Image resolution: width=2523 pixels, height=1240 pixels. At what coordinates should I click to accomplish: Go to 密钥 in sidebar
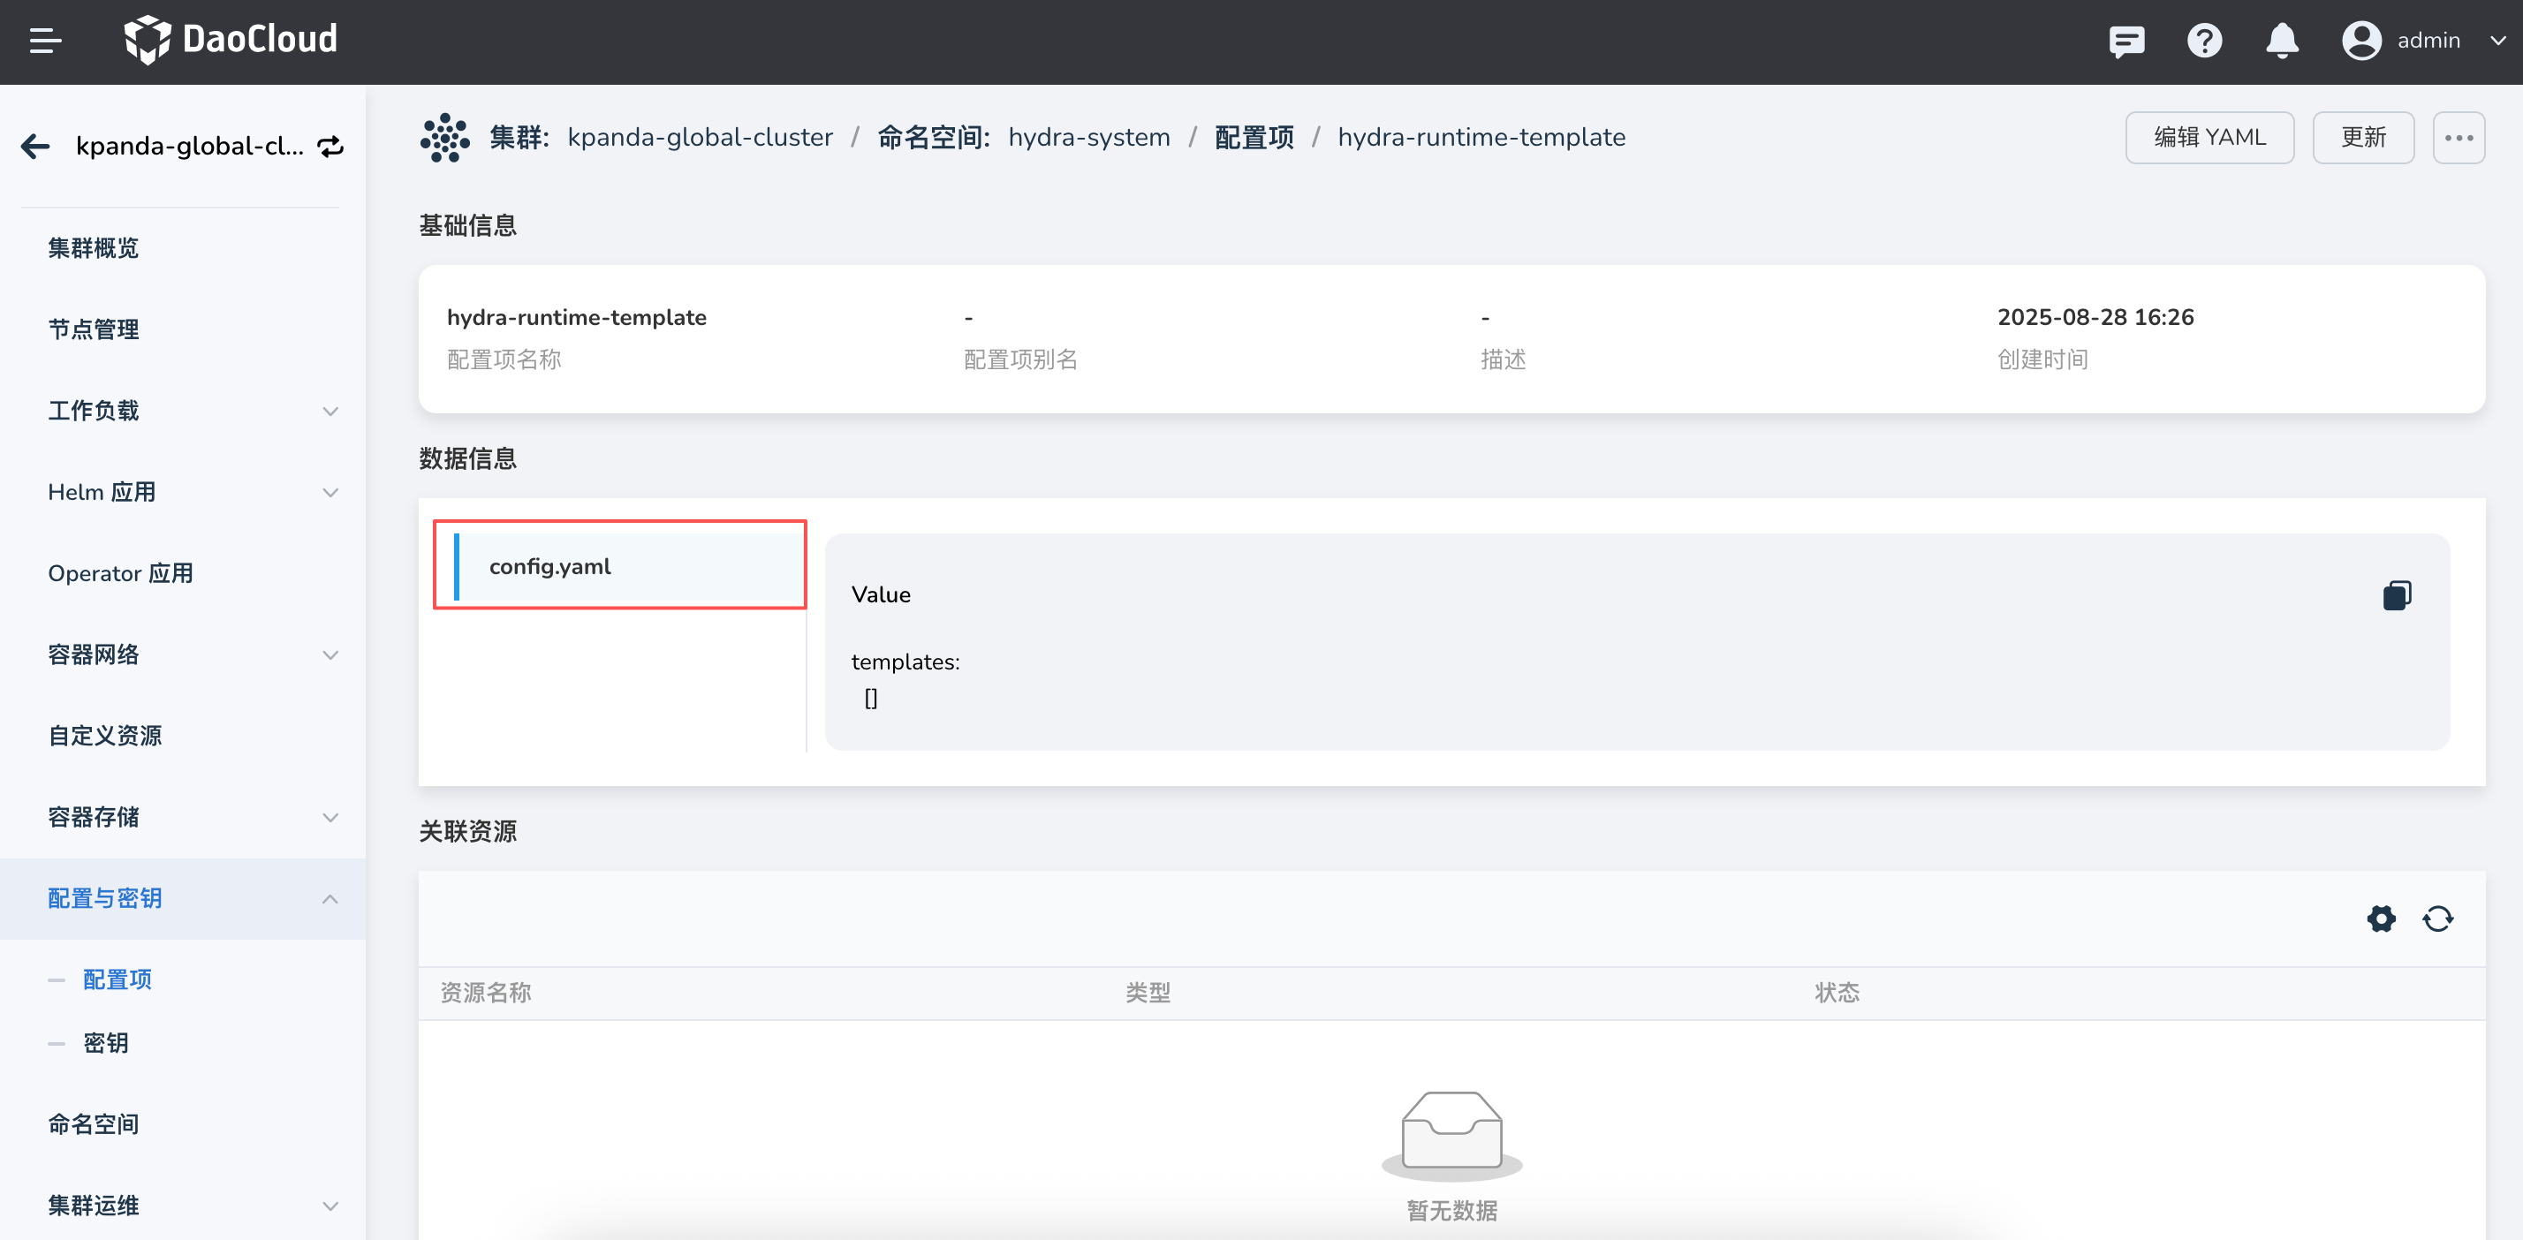tap(106, 1042)
